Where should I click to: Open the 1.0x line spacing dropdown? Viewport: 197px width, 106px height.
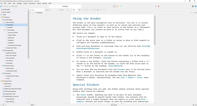tap(75, 10)
